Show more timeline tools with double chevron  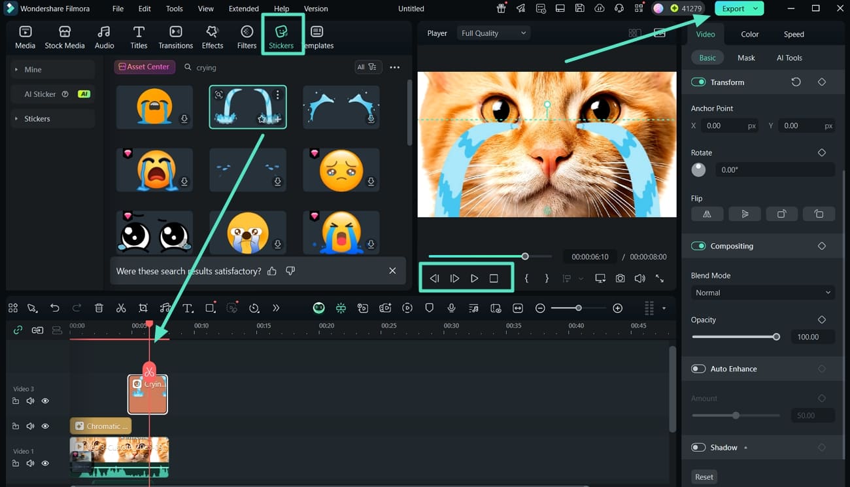coord(276,308)
